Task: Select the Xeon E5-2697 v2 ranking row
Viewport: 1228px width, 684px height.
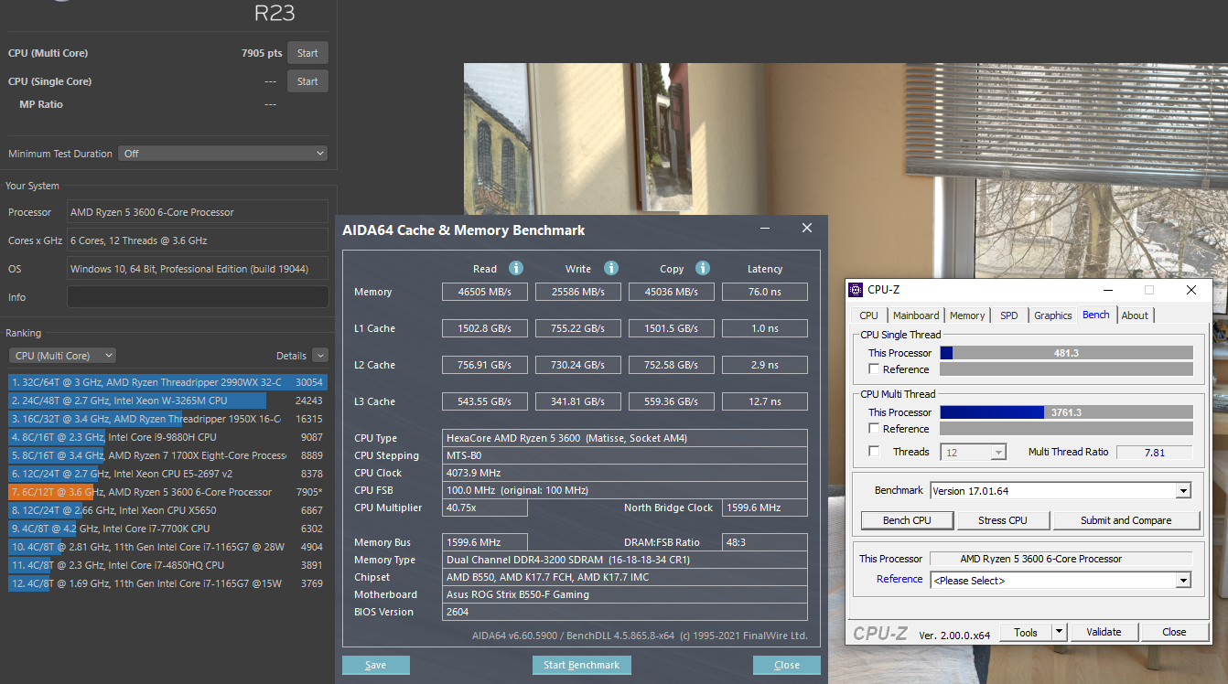Action: click(x=167, y=474)
